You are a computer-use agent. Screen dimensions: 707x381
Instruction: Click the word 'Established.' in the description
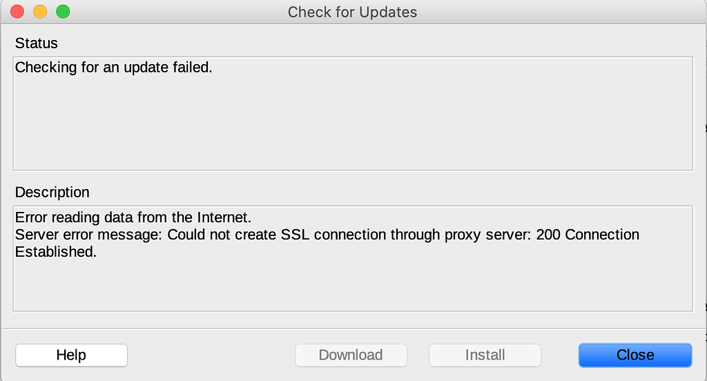tap(56, 252)
